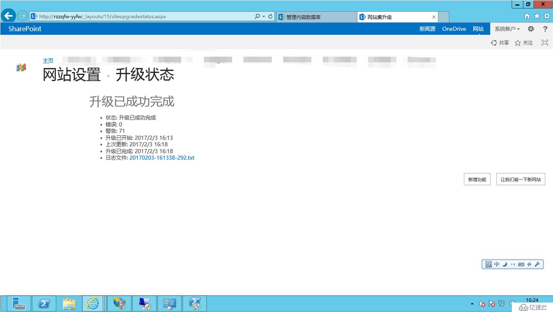Open Server Manager from the taskbar
Image resolution: width=553 pixels, height=312 pixels.
click(18, 304)
